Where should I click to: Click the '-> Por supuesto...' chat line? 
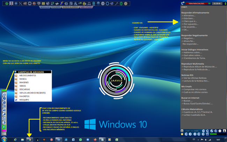tap(190, 24)
